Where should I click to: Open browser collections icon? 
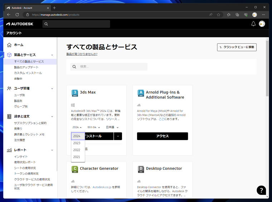click(x=237, y=15)
